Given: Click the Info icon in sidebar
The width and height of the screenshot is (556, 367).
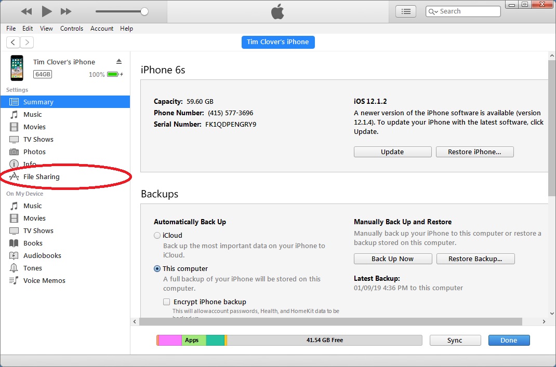Looking at the screenshot, I should pyautogui.click(x=14, y=164).
